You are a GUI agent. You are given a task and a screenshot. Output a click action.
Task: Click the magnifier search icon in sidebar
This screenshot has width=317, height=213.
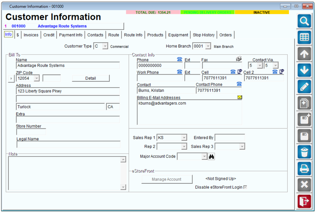pos(304,21)
